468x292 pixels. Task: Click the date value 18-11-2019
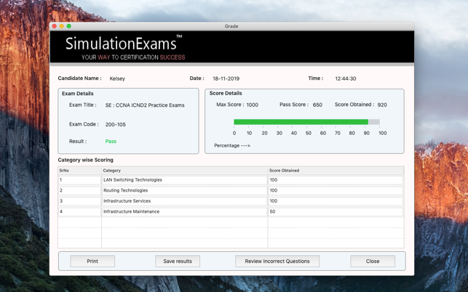[x=226, y=78]
